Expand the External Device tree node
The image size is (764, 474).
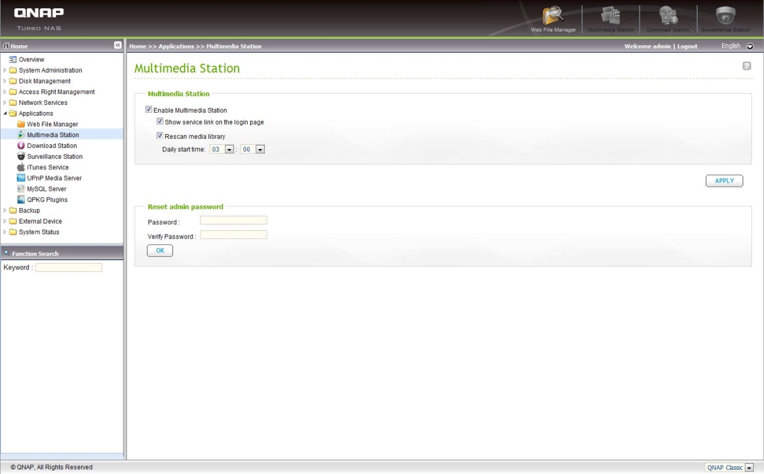click(x=5, y=221)
